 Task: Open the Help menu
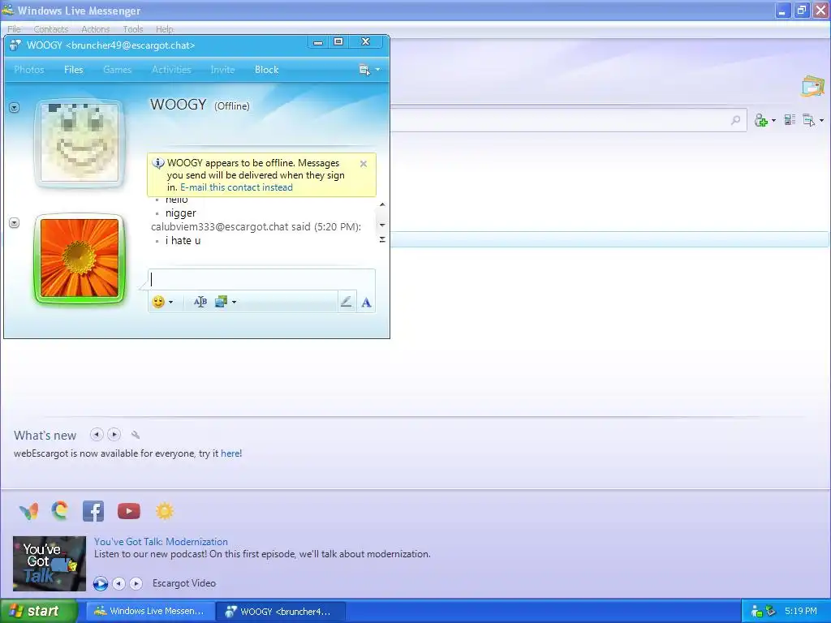tap(164, 29)
